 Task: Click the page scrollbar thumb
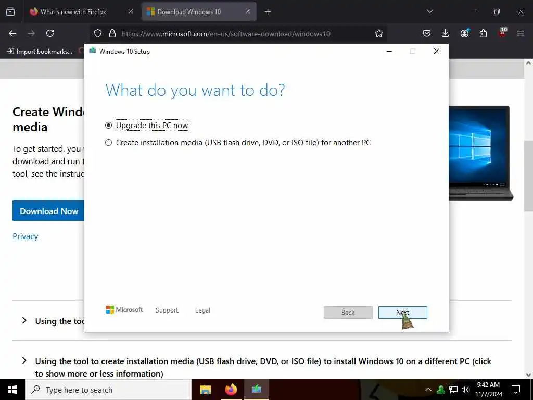[x=529, y=176]
